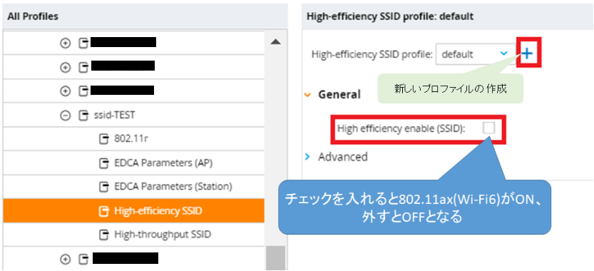594x271 pixels.
Task: Expand the first redacted profile node
Action: coord(66,44)
